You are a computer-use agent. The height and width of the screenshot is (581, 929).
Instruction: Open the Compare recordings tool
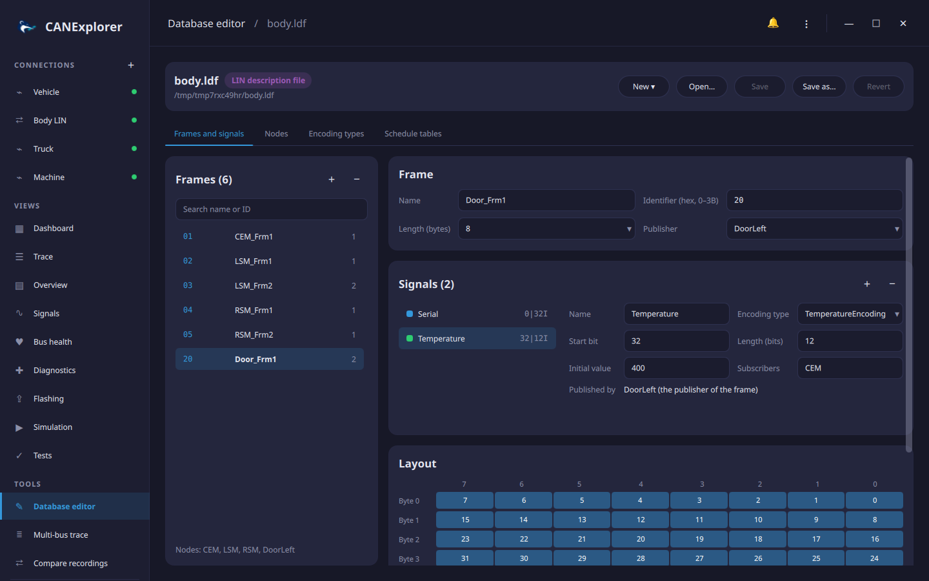pyautogui.click(x=75, y=564)
